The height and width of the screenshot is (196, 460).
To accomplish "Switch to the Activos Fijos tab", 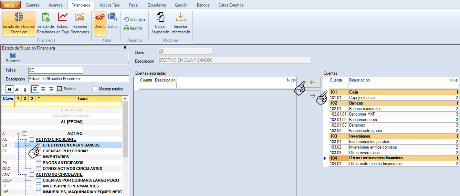I will click(109, 5).
